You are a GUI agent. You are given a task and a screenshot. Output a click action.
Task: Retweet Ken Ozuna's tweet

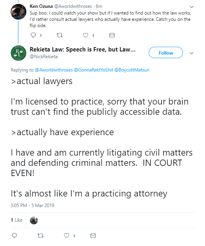pyautogui.click(x=59, y=35)
